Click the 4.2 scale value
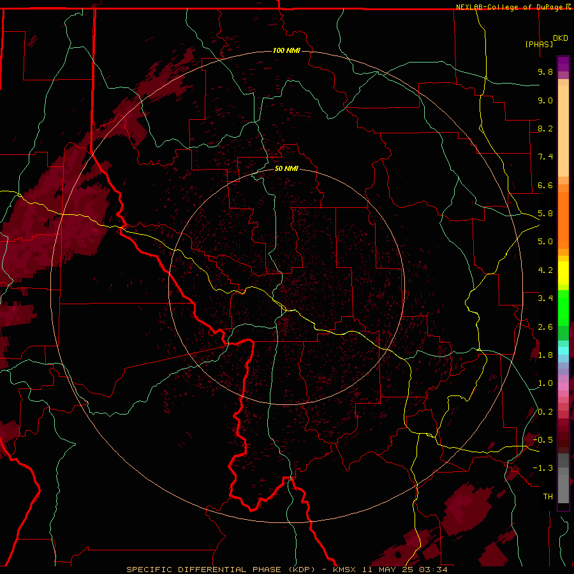574x574 pixels. coord(545,270)
